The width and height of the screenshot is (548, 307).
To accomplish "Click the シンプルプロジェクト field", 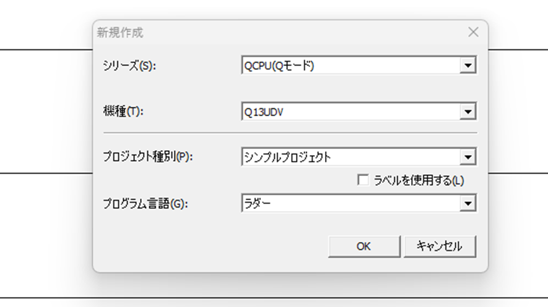I will pyautogui.click(x=350, y=157).
